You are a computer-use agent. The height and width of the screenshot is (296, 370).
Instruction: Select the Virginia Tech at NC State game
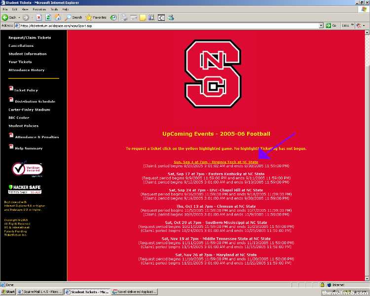(x=216, y=162)
